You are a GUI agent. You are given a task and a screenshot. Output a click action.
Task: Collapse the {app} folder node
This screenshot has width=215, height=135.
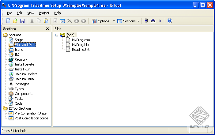point(57,35)
